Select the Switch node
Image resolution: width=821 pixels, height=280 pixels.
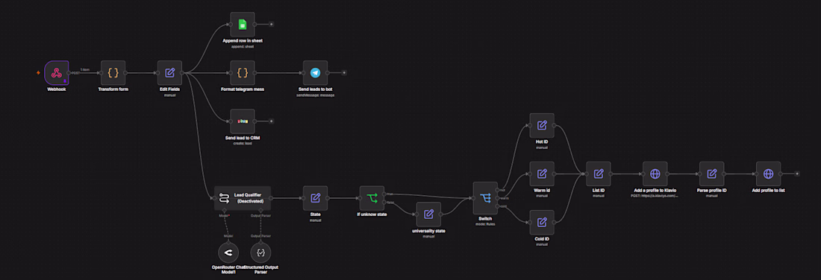485,198
